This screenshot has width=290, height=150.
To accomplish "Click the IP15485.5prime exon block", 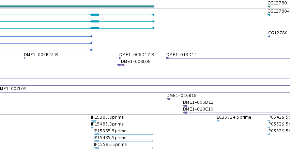I will pos(96,141).
